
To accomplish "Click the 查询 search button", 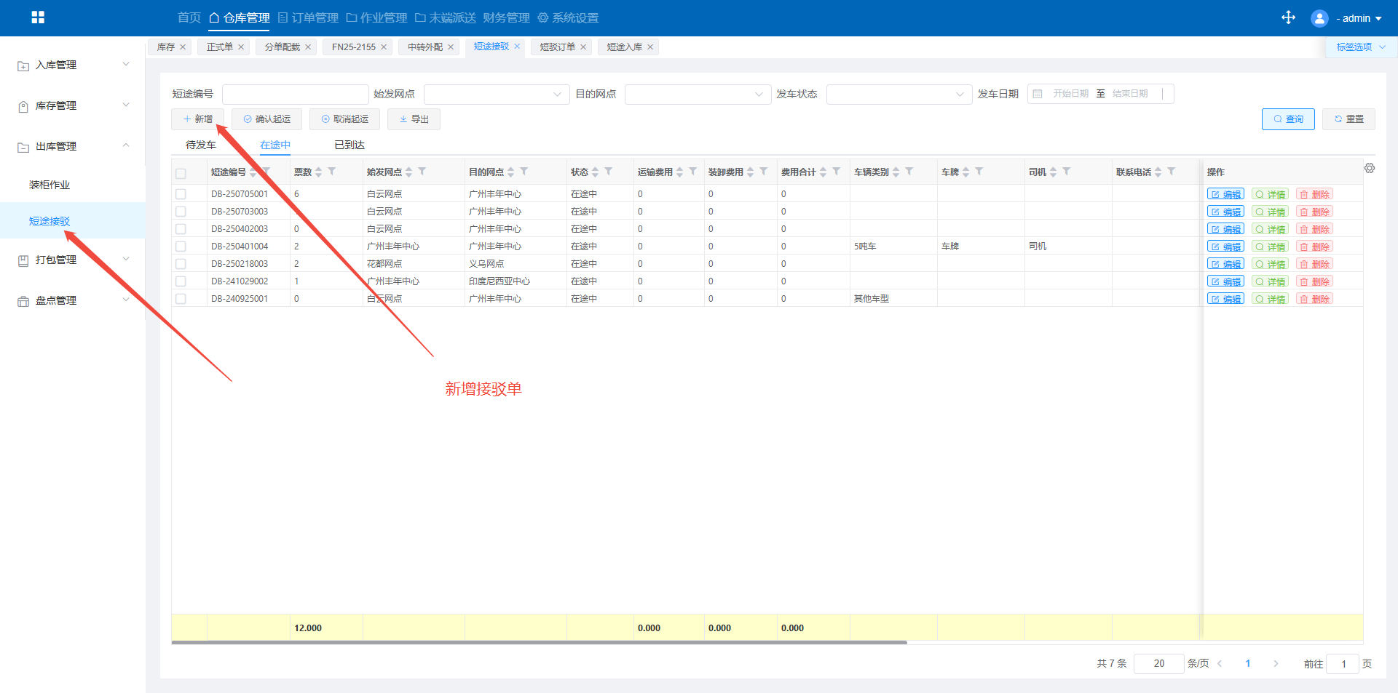I will (x=1287, y=119).
